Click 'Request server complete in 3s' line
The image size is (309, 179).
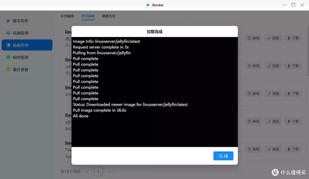click(x=101, y=47)
